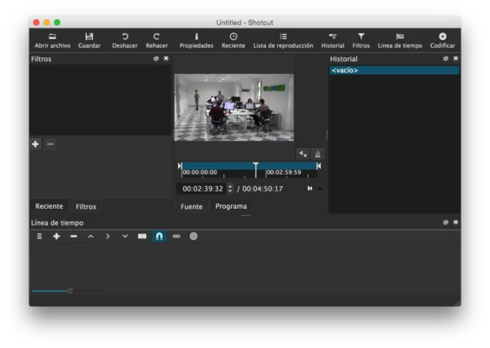The width and height of the screenshot is (490, 348).
Task: Toggle timeline snapping magnet
Action: pos(159,237)
